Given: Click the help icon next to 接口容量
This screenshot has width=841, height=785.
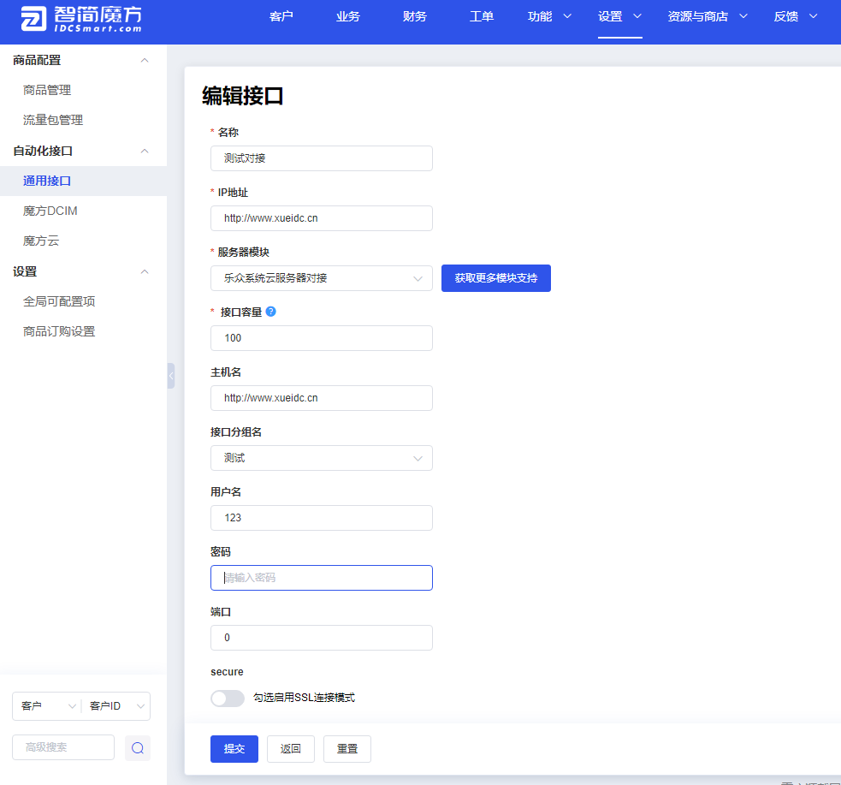Looking at the screenshot, I should (x=271, y=312).
